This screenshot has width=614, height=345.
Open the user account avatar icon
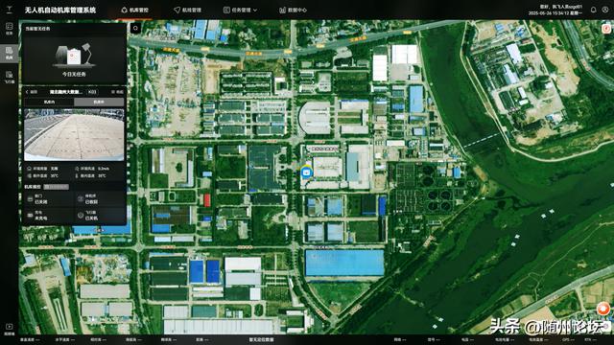tap(605, 10)
